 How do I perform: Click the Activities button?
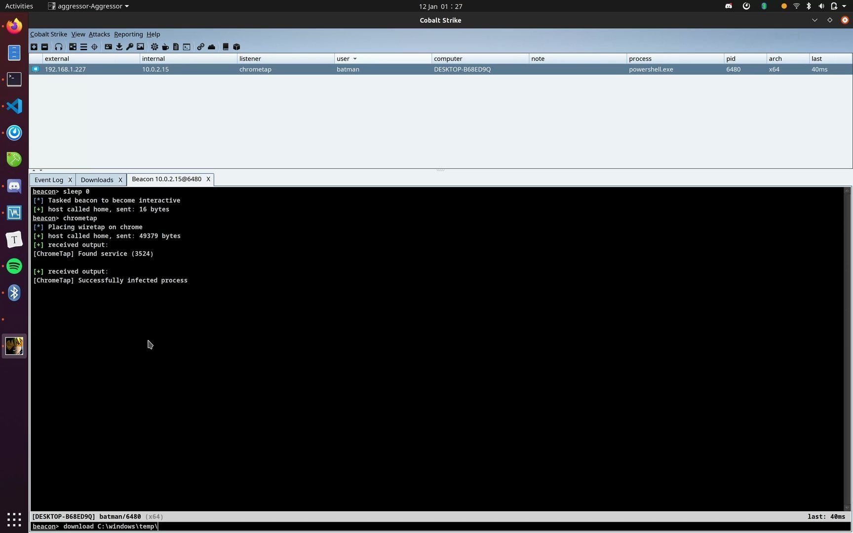(x=19, y=6)
